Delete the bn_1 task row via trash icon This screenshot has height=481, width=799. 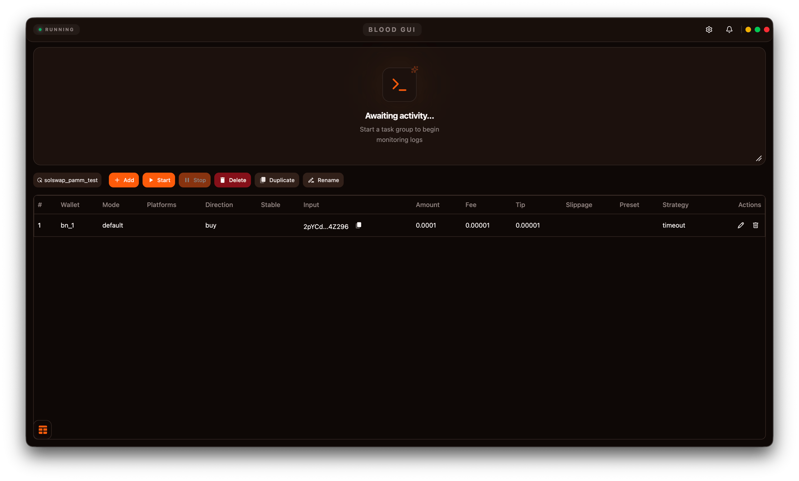pos(755,225)
